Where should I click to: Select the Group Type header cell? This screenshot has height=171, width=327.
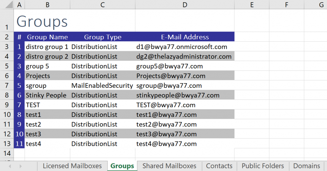tap(103, 37)
